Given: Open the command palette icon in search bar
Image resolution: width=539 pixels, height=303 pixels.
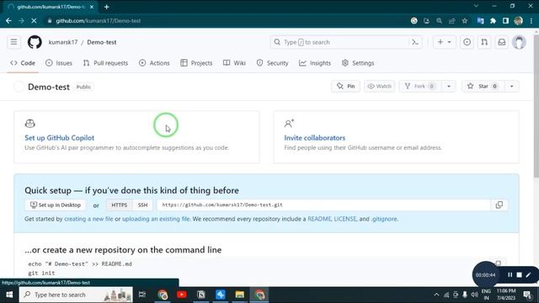Looking at the screenshot, I should coord(415,42).
